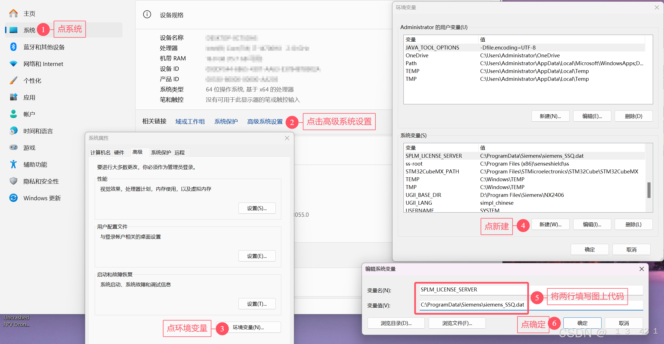The width and height of the screenshot is (664, 344).
Task: Click the 高级系统设置 link
Action: click(265, 121)
